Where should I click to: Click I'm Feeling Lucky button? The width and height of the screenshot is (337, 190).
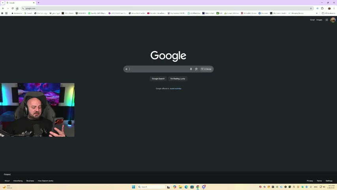coord(178,79)
